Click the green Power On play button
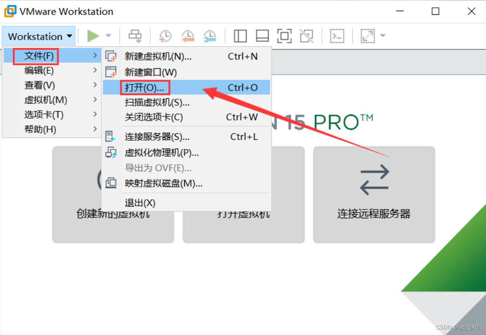 93,36
